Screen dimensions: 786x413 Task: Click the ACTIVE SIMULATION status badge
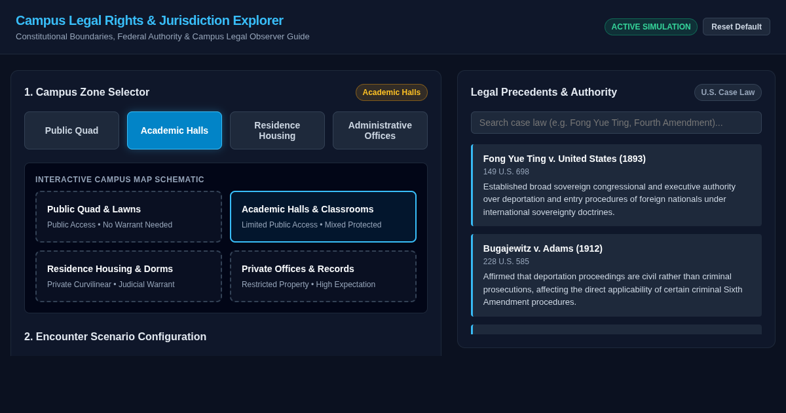(651, 27)
